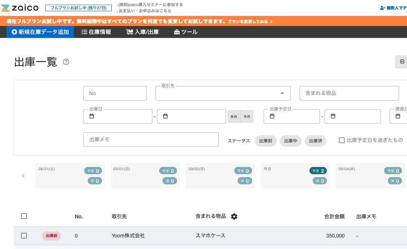Open the help icon beside 出庫一覧
The image size is (407, 249).
pyautogui.click(x=66, y=62)
